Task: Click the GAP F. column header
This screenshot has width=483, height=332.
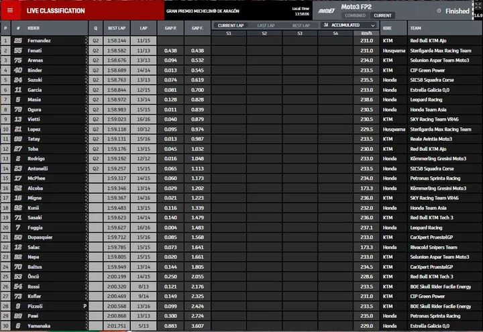Action: pyautogui.click(x=197, y=28)
